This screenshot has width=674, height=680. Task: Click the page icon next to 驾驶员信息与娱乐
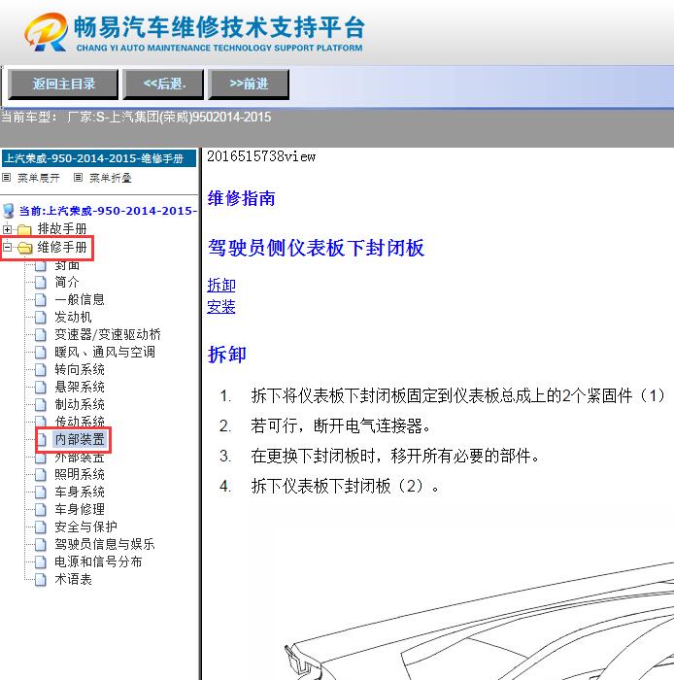[41, 544]
